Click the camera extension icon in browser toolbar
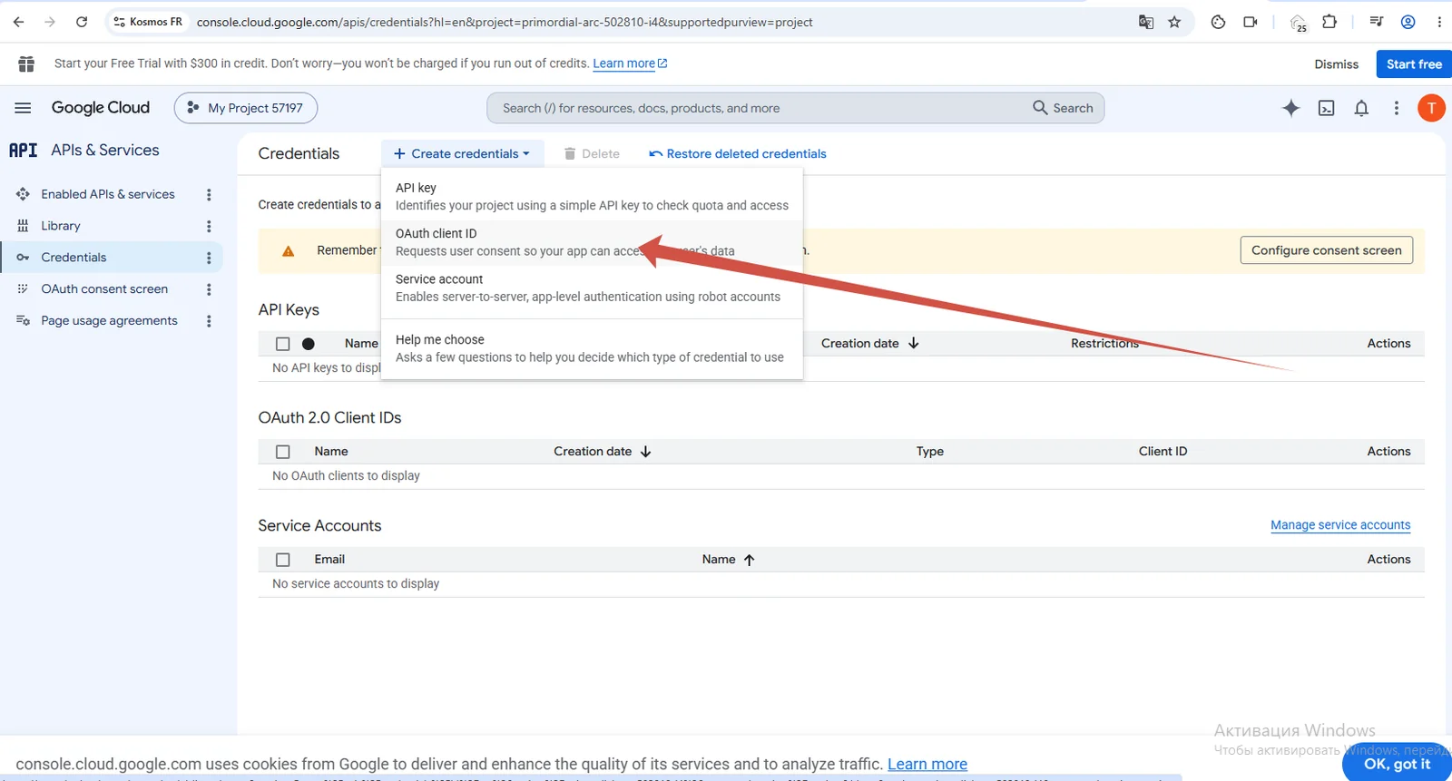1452x781 pixels. tap(1250, 22)
